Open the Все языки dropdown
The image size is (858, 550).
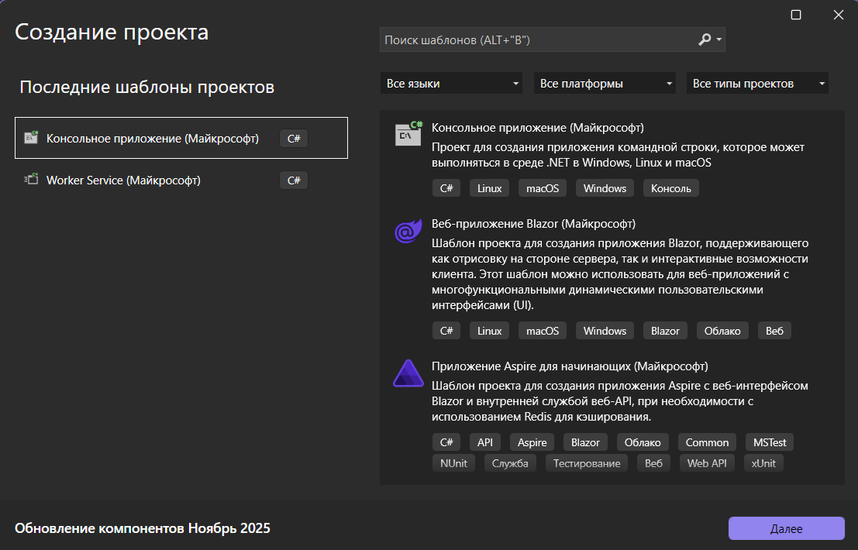(x=453, y=84)
